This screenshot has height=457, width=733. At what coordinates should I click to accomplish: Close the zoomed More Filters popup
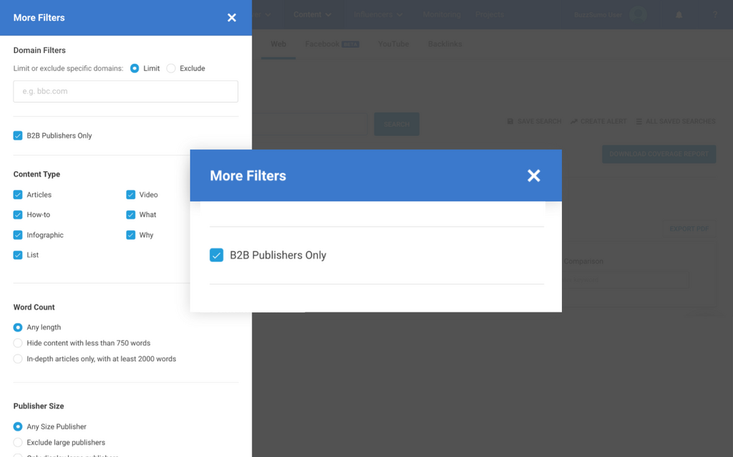pos(533,175)
